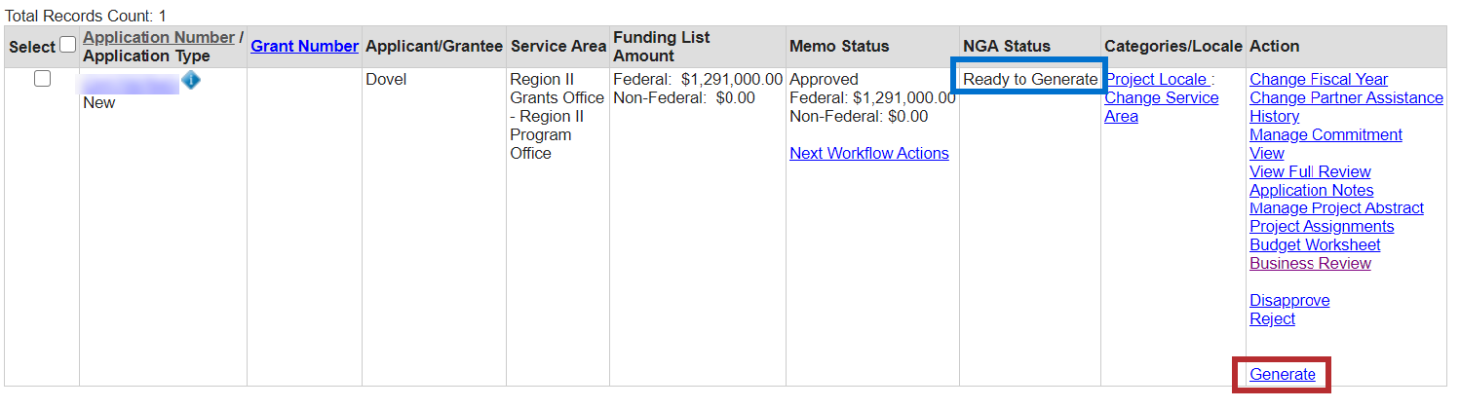Open the History action link
The width and height of the screenshot is (1460, 408).
1274,116
